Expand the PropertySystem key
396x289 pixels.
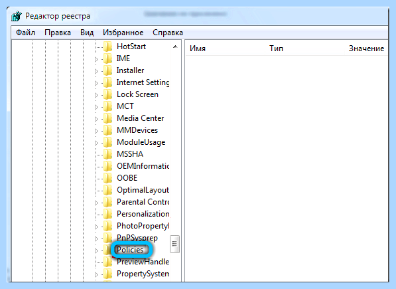tap(96, 275)
